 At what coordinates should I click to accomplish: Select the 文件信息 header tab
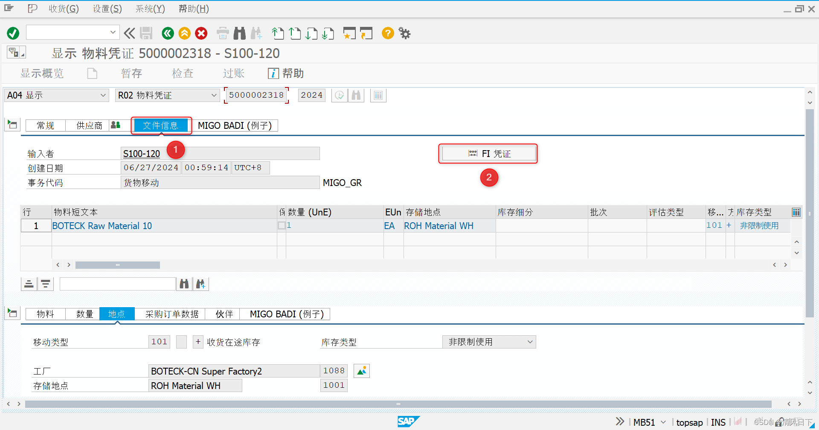[160, 125]
